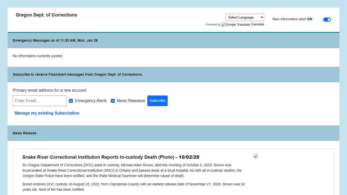Click the Subscribe to receive FlashAlert messages heading
Viewport: 347px width, 195px height.
click(78, 74)
